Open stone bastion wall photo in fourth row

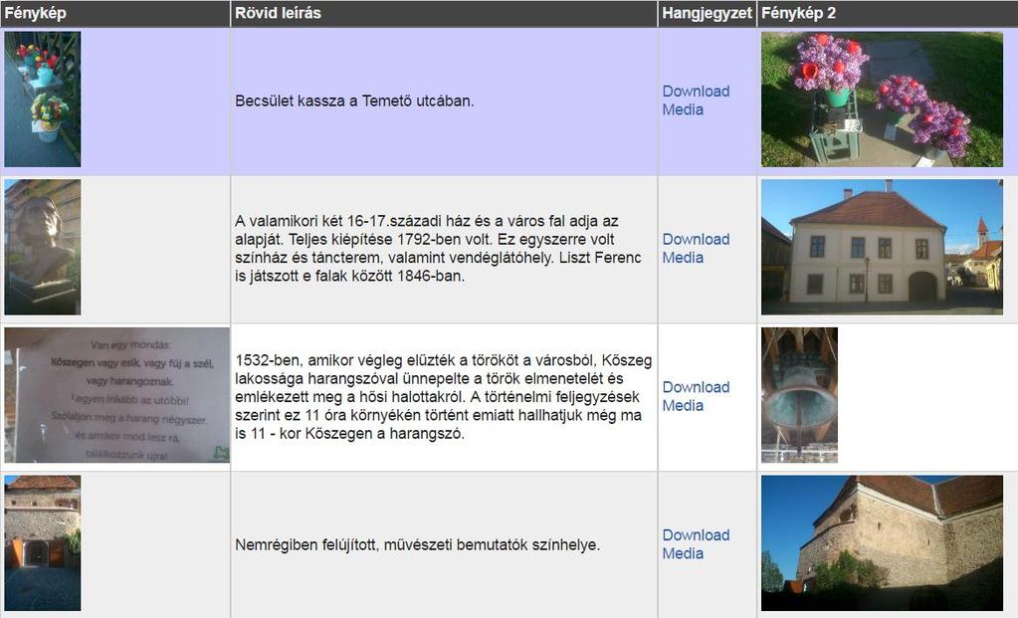click(882, 543)
